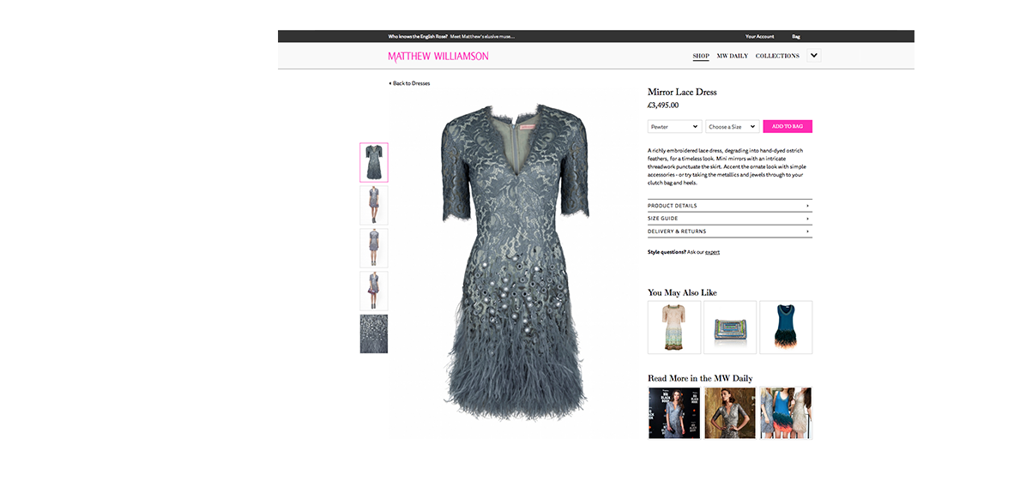
Task: Open Your Account
Action: coord(759,37)
